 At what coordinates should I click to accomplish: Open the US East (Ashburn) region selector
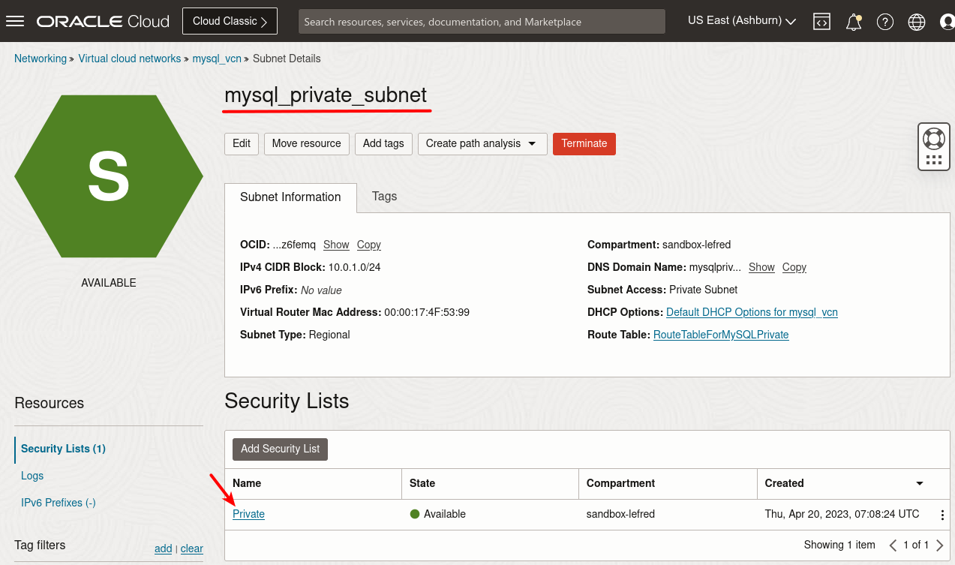click(x=740, y=20)
